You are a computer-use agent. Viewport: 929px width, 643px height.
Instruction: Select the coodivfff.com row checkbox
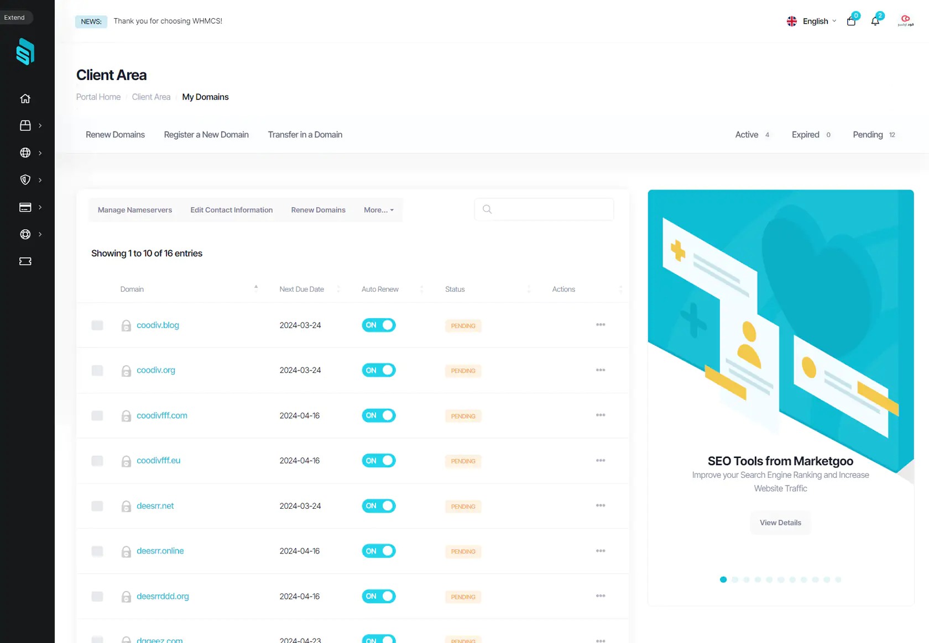click(97, 415)
